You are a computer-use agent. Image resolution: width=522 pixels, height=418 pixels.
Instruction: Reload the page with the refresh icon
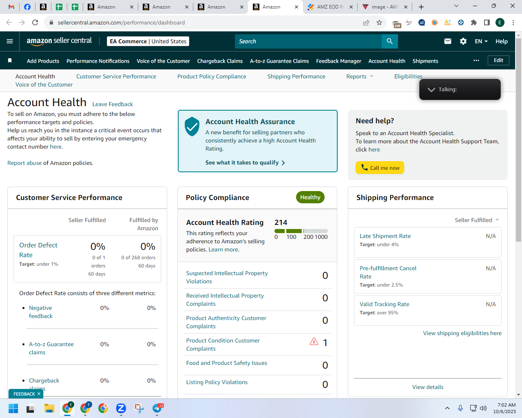pyautogui.click(x=35, y=22)
